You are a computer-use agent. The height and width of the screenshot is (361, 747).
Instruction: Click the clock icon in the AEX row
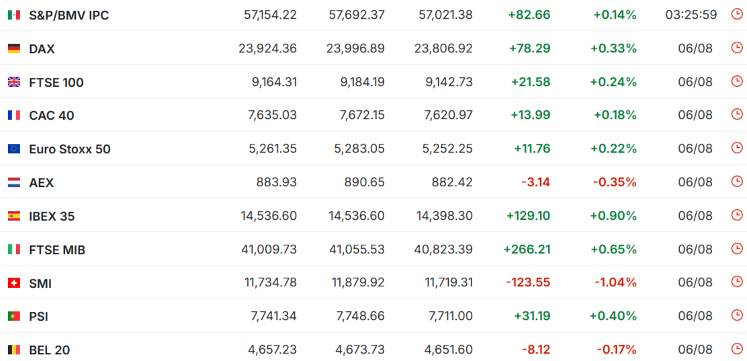point(736,182)
